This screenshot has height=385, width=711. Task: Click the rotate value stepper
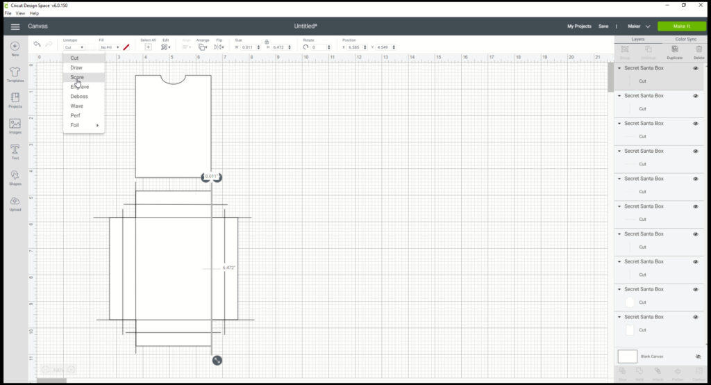pyautogui.click(x=328, y=47)
